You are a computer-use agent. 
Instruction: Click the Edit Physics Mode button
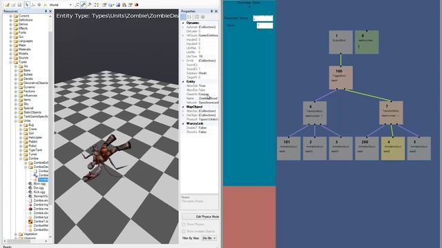point(200,217)
